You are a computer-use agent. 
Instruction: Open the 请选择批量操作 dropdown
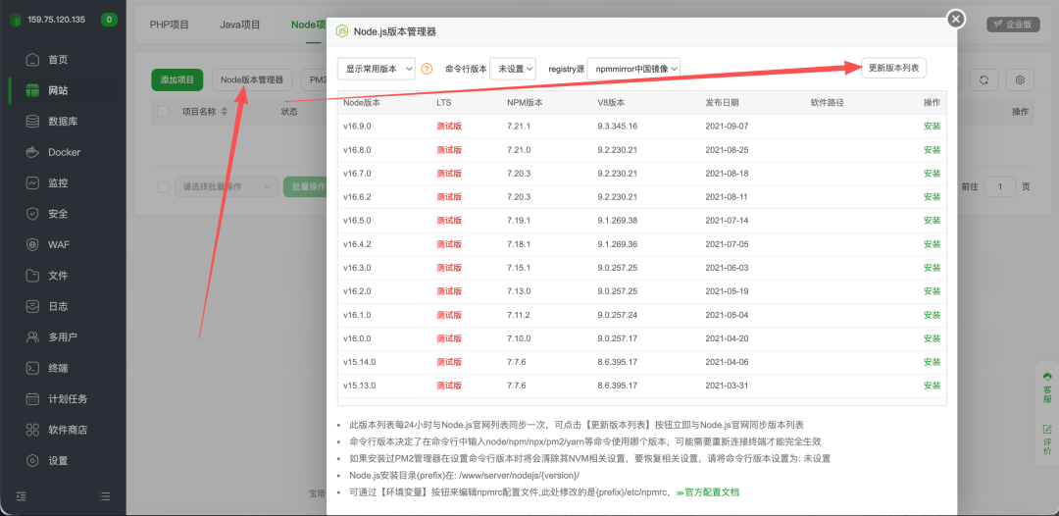coord(227,186)
